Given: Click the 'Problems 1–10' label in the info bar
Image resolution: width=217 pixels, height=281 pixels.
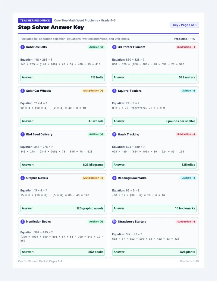Looking at the screenshot, I should click(x=184, y=39).
